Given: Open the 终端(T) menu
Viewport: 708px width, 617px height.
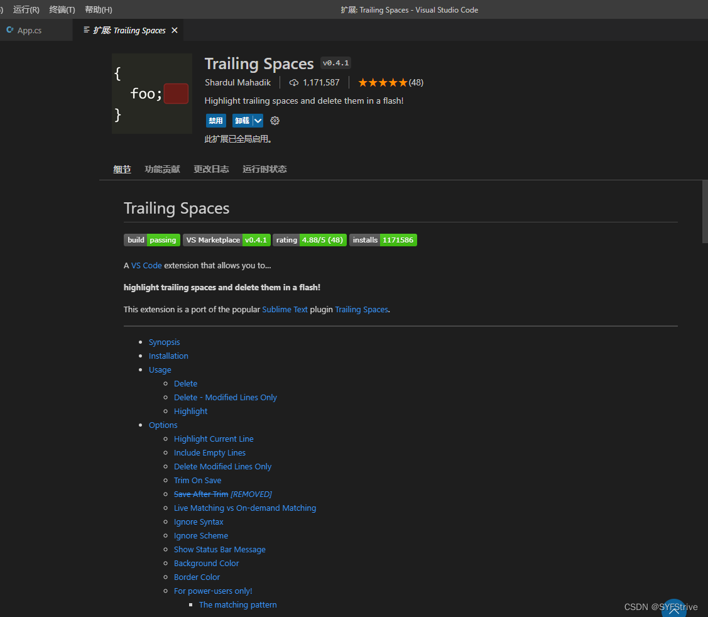Looking at the screenshot, I should [62, 9].
